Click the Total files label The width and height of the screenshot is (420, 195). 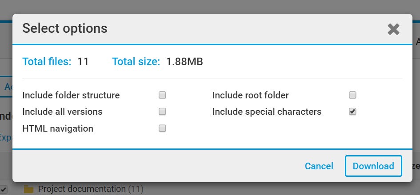pyautogui.click(x=47, y=62)
